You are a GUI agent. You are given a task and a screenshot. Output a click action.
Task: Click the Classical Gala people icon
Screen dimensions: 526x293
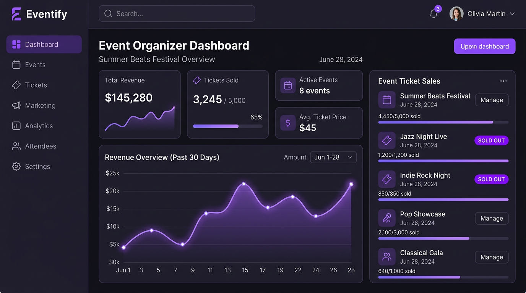click(387, 257)
